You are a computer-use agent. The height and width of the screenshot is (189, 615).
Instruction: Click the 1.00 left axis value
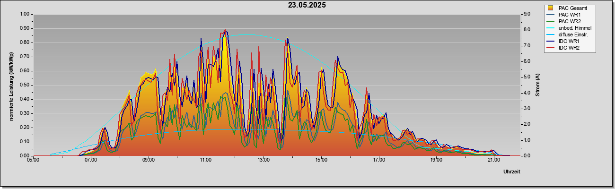[24, 14]
